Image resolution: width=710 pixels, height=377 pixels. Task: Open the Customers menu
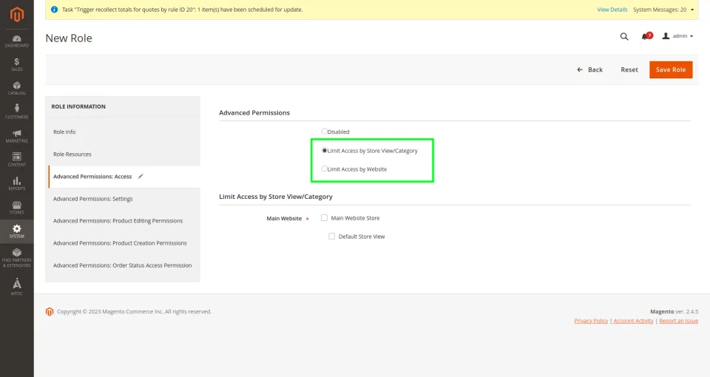pyautogui.click(x=17, y=112)
